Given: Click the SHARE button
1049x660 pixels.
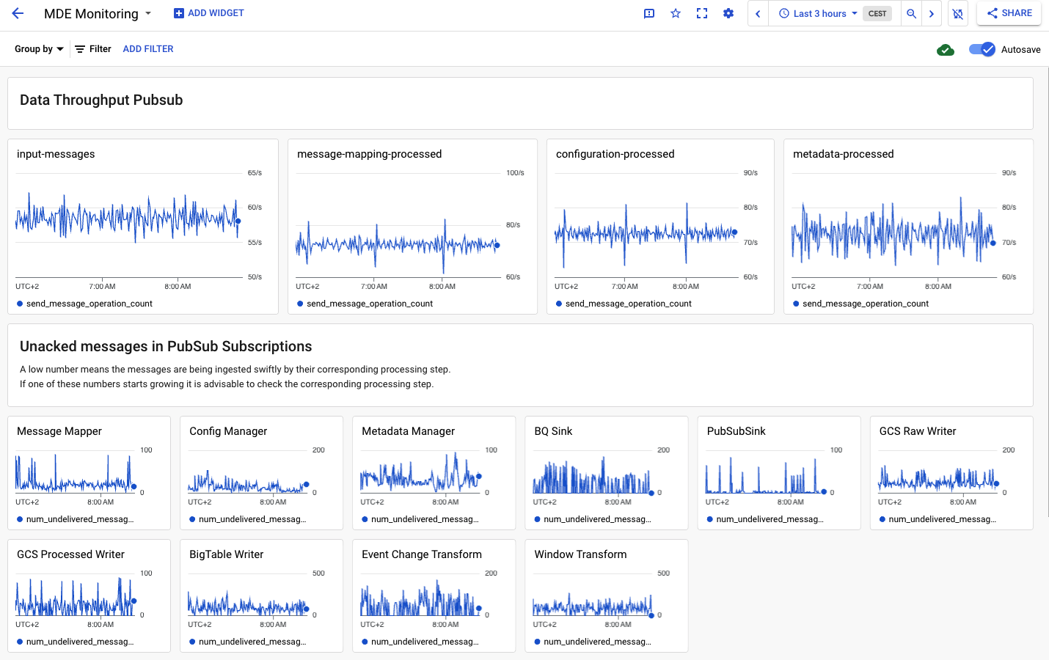Looking at the screenshot, I should (1009, 13).
